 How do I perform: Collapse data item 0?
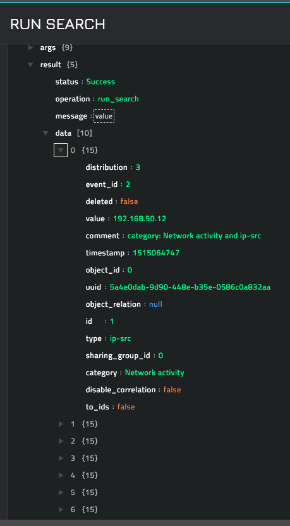(x=61, y=150)
